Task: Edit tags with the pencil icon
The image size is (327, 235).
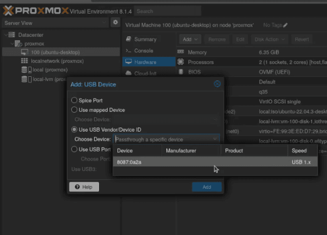Action: pyautogui.click(x=285, y=25)
